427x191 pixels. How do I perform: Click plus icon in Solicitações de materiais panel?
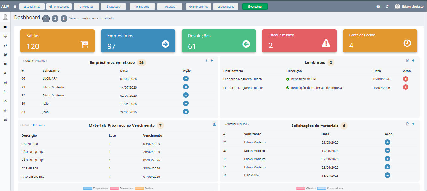coord(413,124)
